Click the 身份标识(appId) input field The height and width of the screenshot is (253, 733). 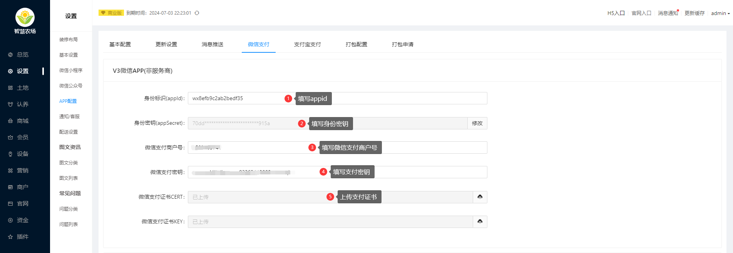coord(338,98)
